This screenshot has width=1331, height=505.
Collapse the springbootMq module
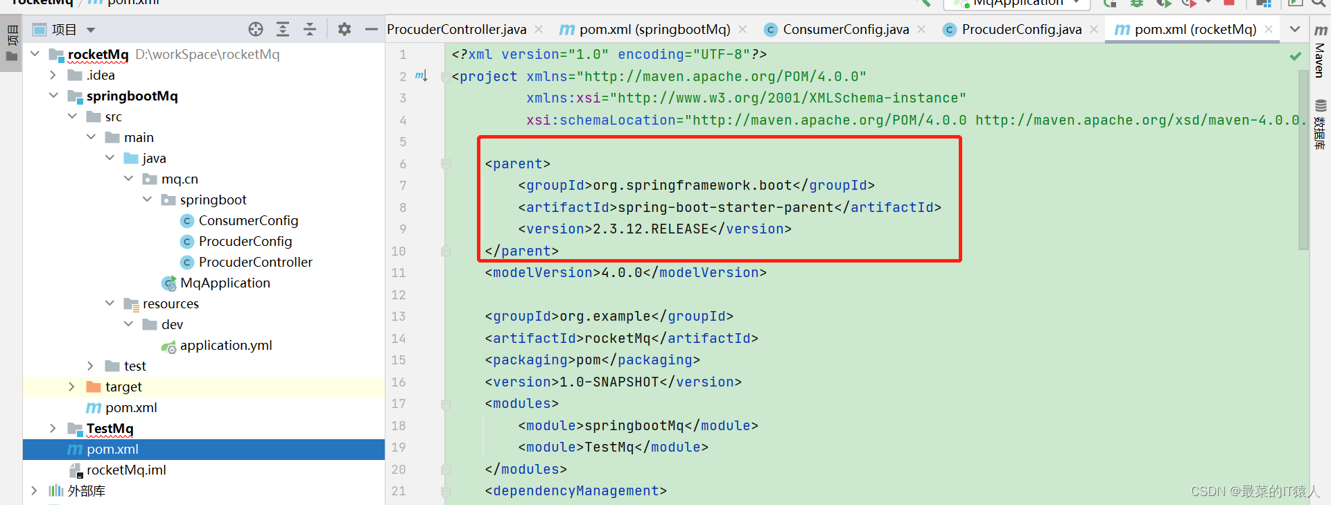click(53, 96)
